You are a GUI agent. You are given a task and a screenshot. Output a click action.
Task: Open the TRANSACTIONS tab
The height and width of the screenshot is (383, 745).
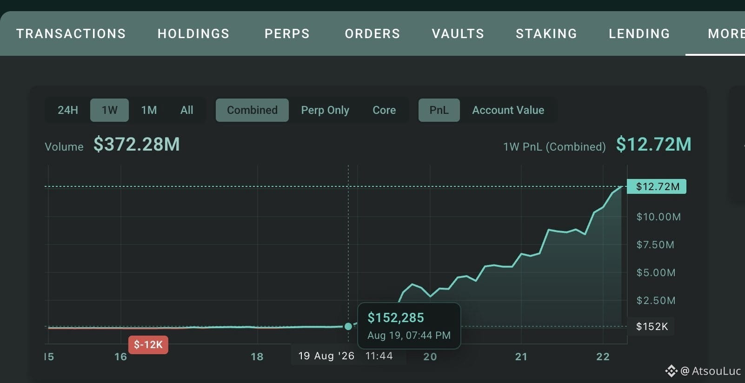pos(71,33)
